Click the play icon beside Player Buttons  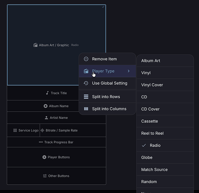tap(44, 157)
